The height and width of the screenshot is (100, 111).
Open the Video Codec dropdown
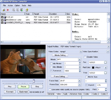[x=81, y=52]
